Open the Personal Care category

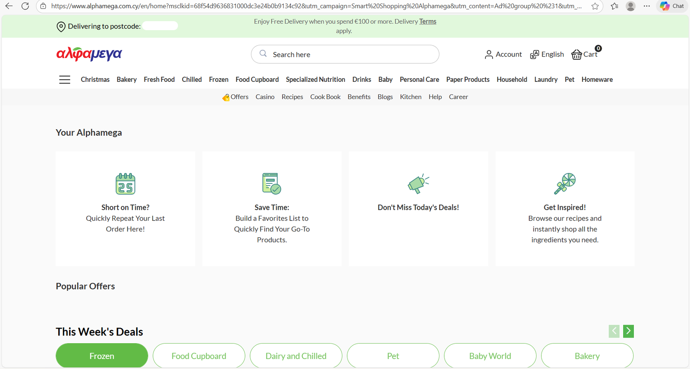click(x=420, y=80)
